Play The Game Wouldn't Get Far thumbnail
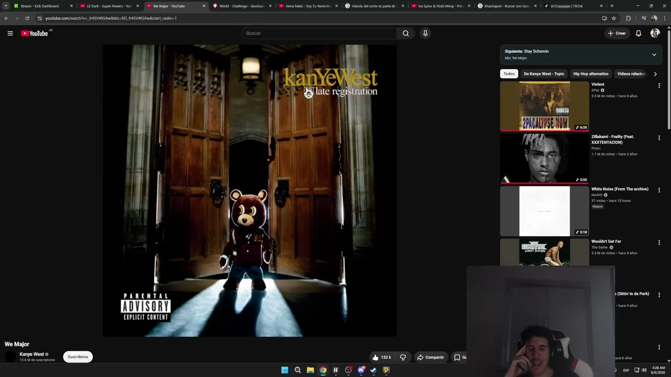671x377 pixels. tap(545, 252)
